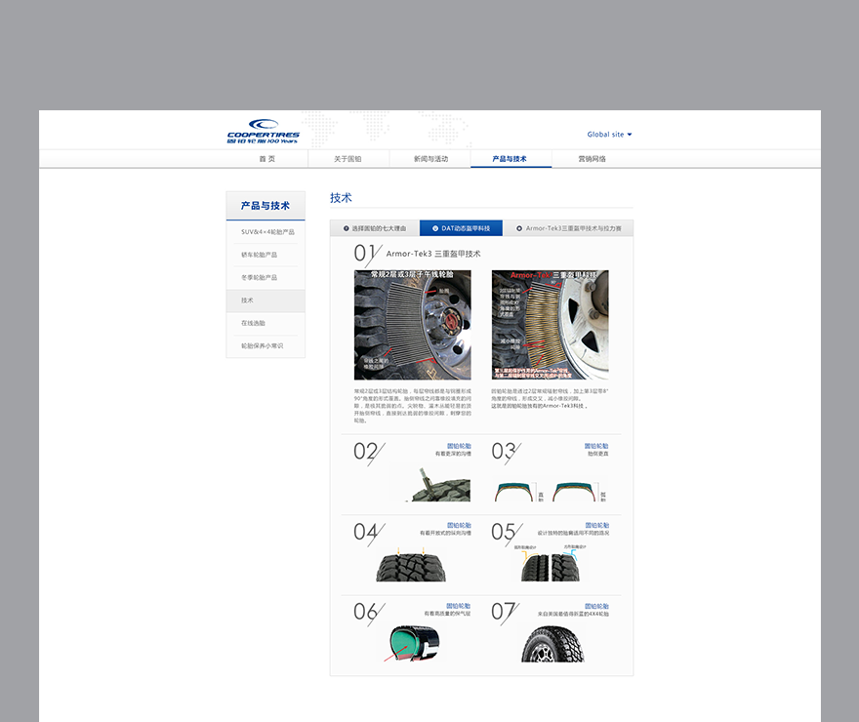The image size is (859, 722).
Task: Select the 新闻与活动 navigation item
Action: (429, 159)
